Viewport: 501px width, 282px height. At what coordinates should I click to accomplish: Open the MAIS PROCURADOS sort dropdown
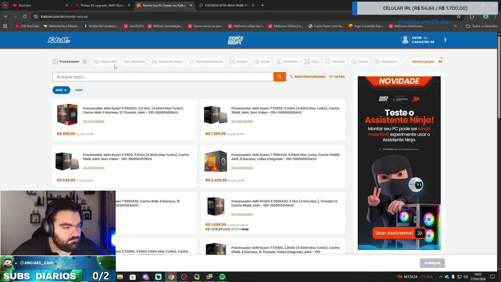[x=307, y=77]
